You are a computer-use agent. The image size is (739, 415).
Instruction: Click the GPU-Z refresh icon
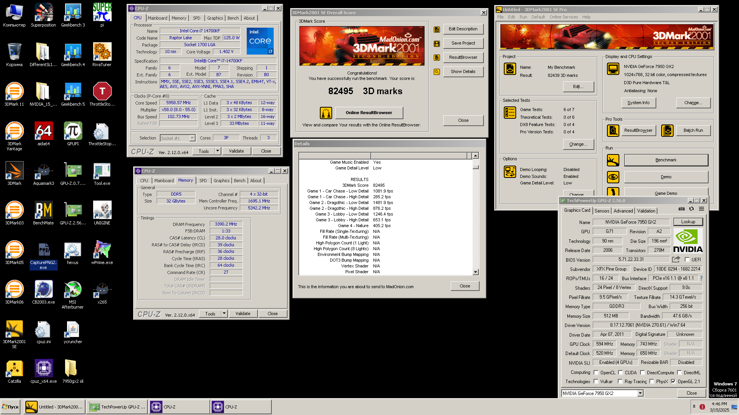(692, 209)
